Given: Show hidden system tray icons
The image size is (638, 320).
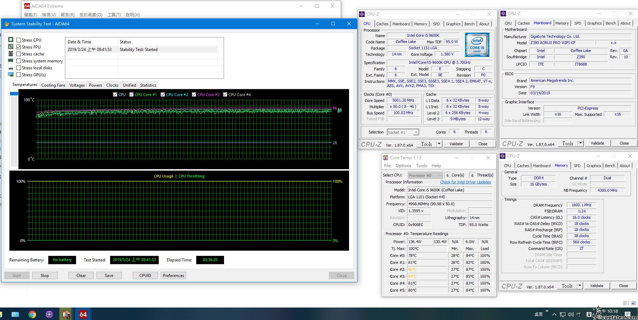Looking at the screenshot, I should pos(554,314).
